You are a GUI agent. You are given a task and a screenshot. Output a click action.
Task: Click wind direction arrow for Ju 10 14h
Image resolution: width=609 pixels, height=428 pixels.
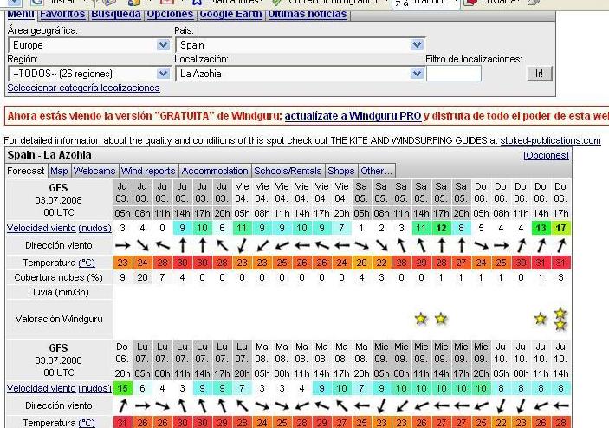pyautogui.click(x=560, y=405)
